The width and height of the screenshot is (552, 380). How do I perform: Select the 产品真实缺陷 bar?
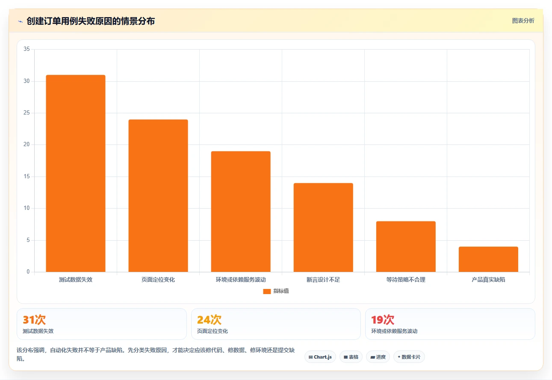point(488,259)
